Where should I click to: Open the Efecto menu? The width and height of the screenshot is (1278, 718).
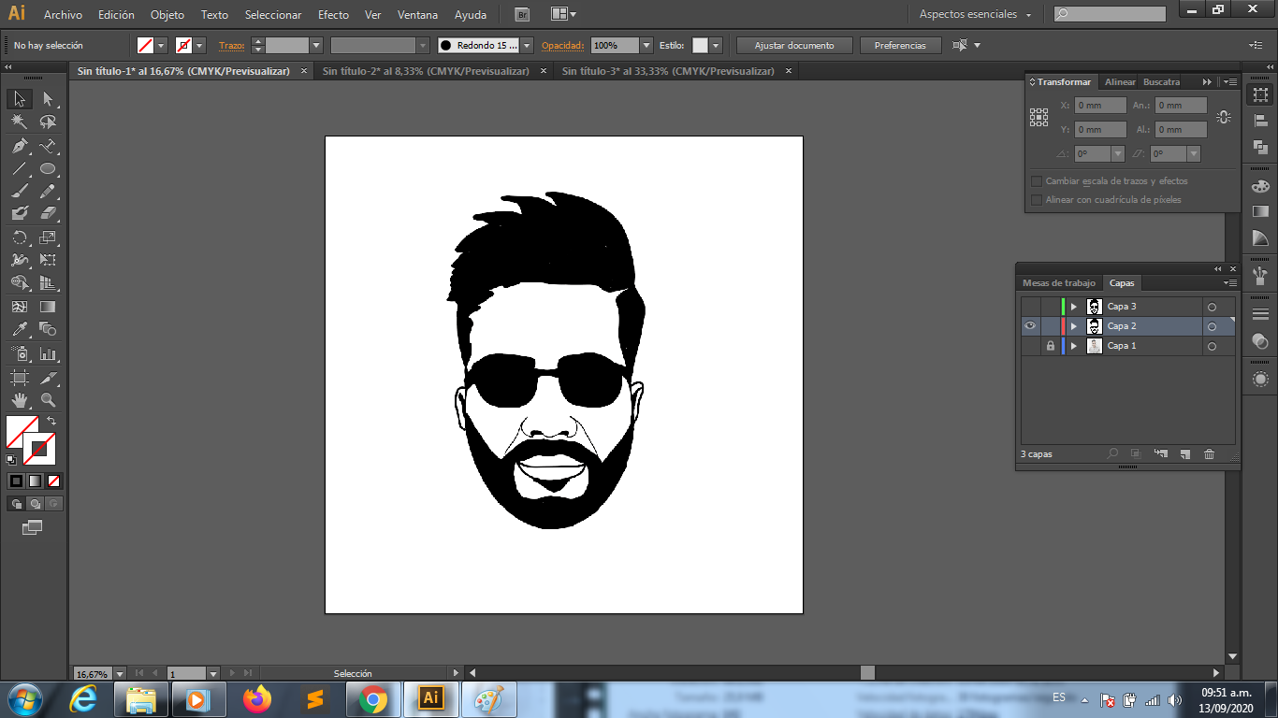tap(333, 15)
